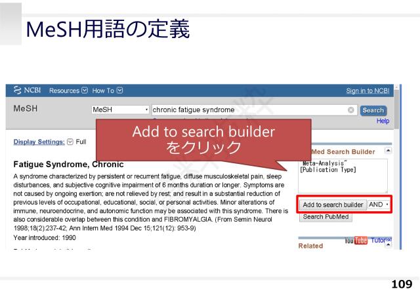
Task: Click the Sign in to NCBI link
Action: coord(367,90)
